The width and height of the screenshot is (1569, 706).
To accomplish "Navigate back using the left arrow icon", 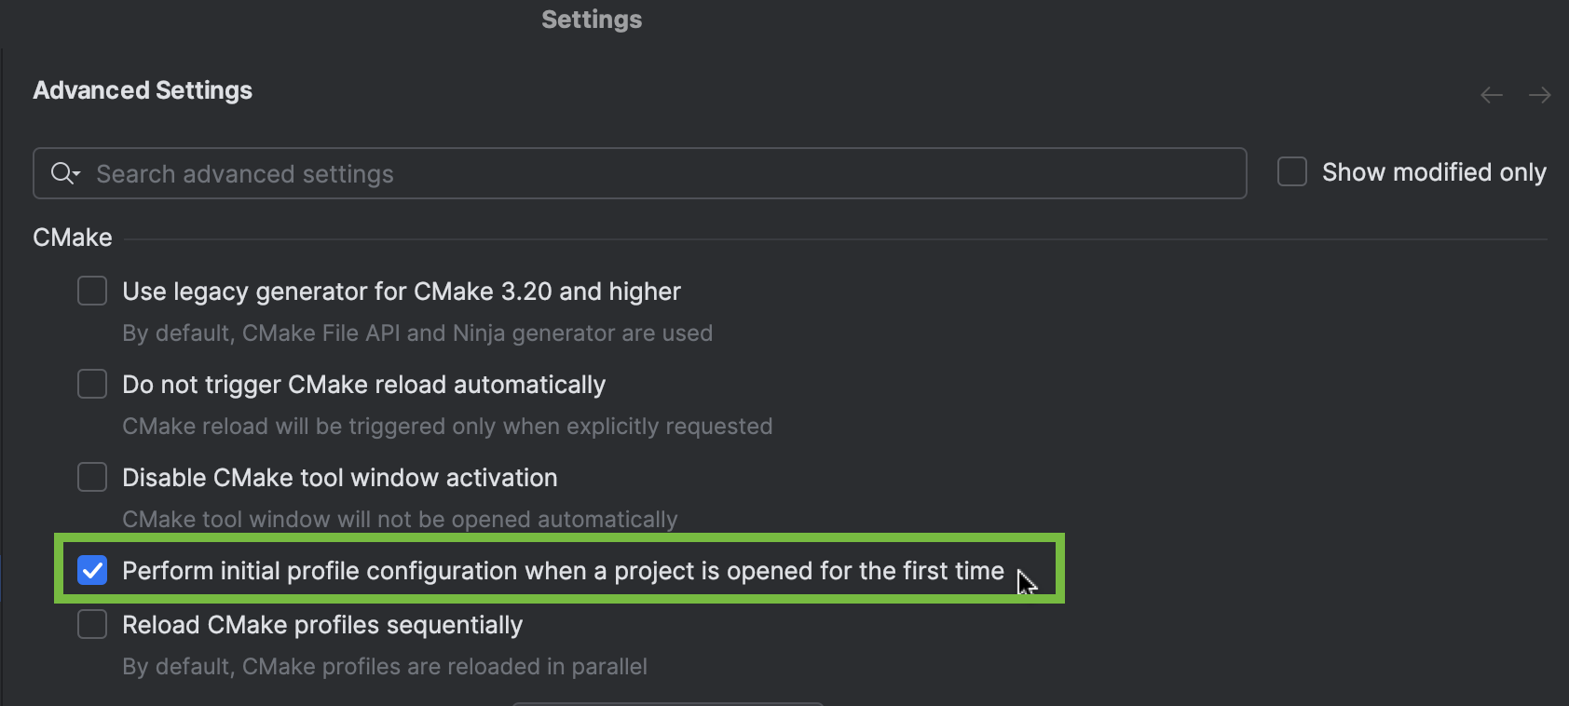I will (x=1491, y=94).
